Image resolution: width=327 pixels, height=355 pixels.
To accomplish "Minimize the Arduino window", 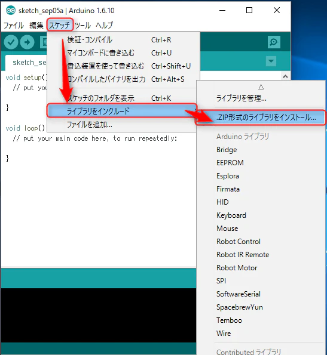I will [222, 10].
